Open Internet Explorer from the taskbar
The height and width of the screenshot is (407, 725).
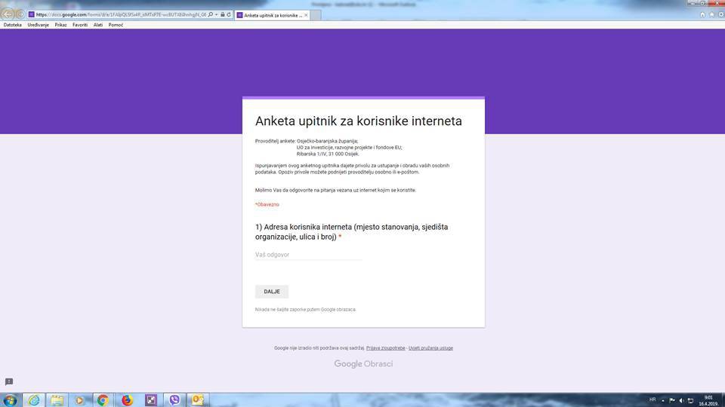[x=34, y=400]
